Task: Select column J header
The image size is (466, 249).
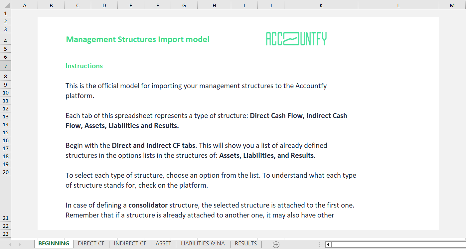Action: (x=271, y=5)
